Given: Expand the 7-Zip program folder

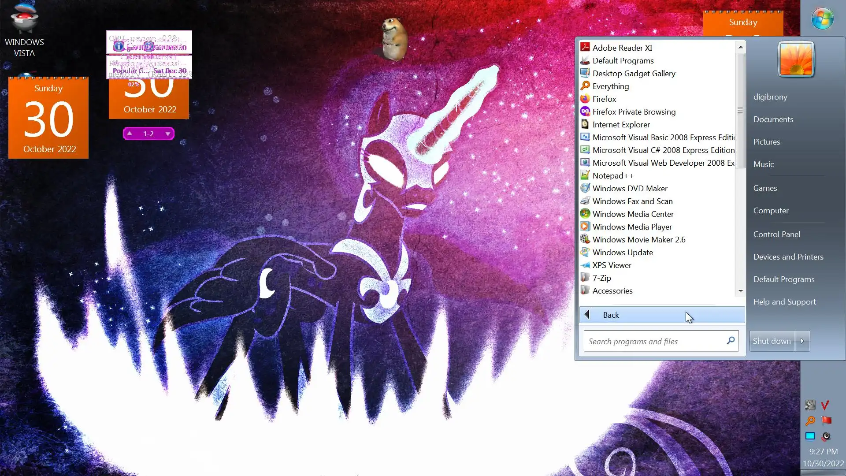Looking at the screenshot, I should point(601,278).
